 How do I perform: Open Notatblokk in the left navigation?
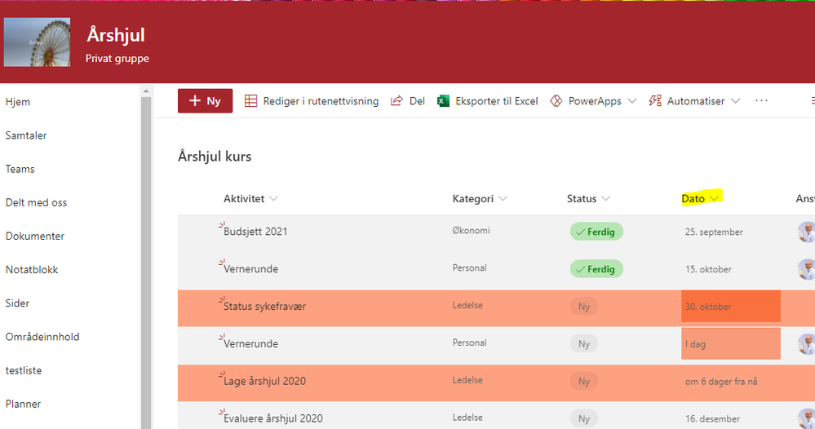(x=32, y=270)
